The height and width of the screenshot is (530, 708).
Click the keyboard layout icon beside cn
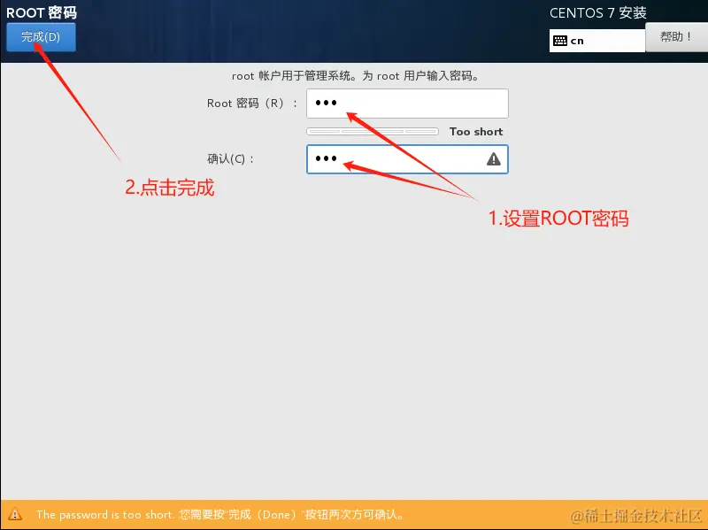pos(560,41)
